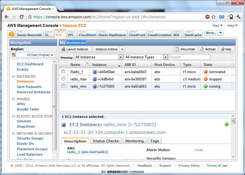The width and height of the screenshot is (245, 175).
Task: Open the Elastic IPs link
Action: pos(25,144)
